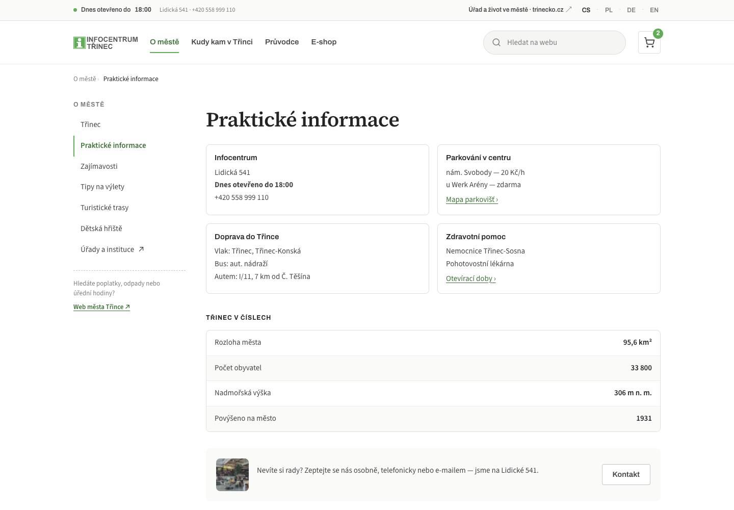Click the search magnifier icon
734x510 pixels.
pos(496,42)
